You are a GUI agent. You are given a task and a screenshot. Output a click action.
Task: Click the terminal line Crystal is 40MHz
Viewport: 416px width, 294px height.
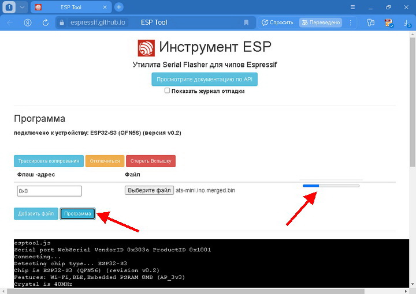tap(43, 284)
